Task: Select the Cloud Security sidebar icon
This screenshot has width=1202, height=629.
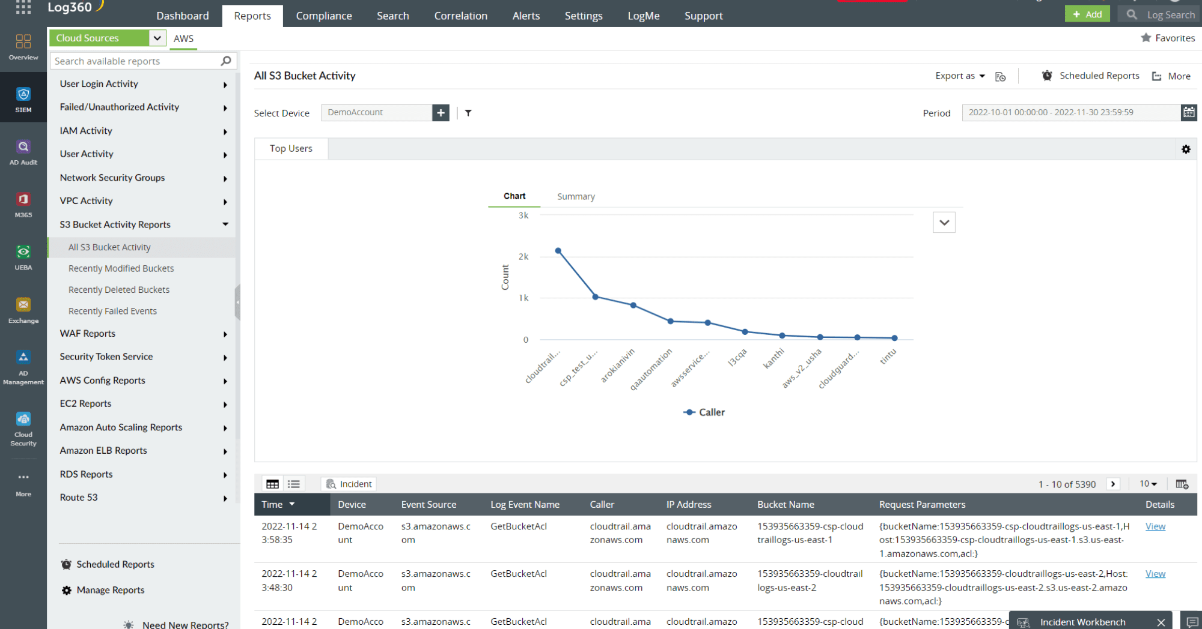Action: pyautogui.click(x=23, y=422)
